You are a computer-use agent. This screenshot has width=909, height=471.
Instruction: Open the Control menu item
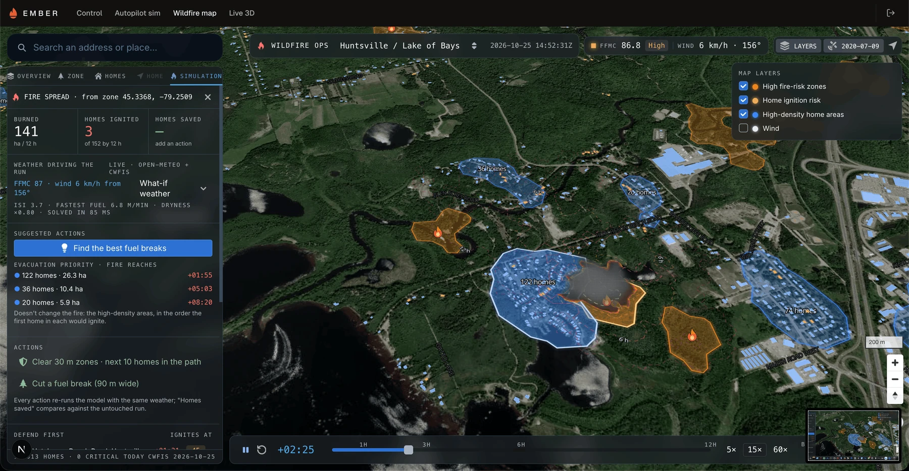(x=89, y=13)
